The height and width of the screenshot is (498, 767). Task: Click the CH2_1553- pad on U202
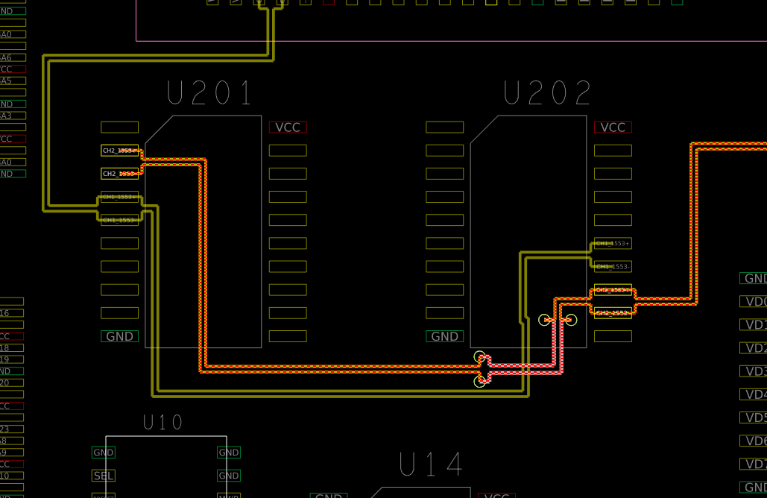click(x=613, y=313)
